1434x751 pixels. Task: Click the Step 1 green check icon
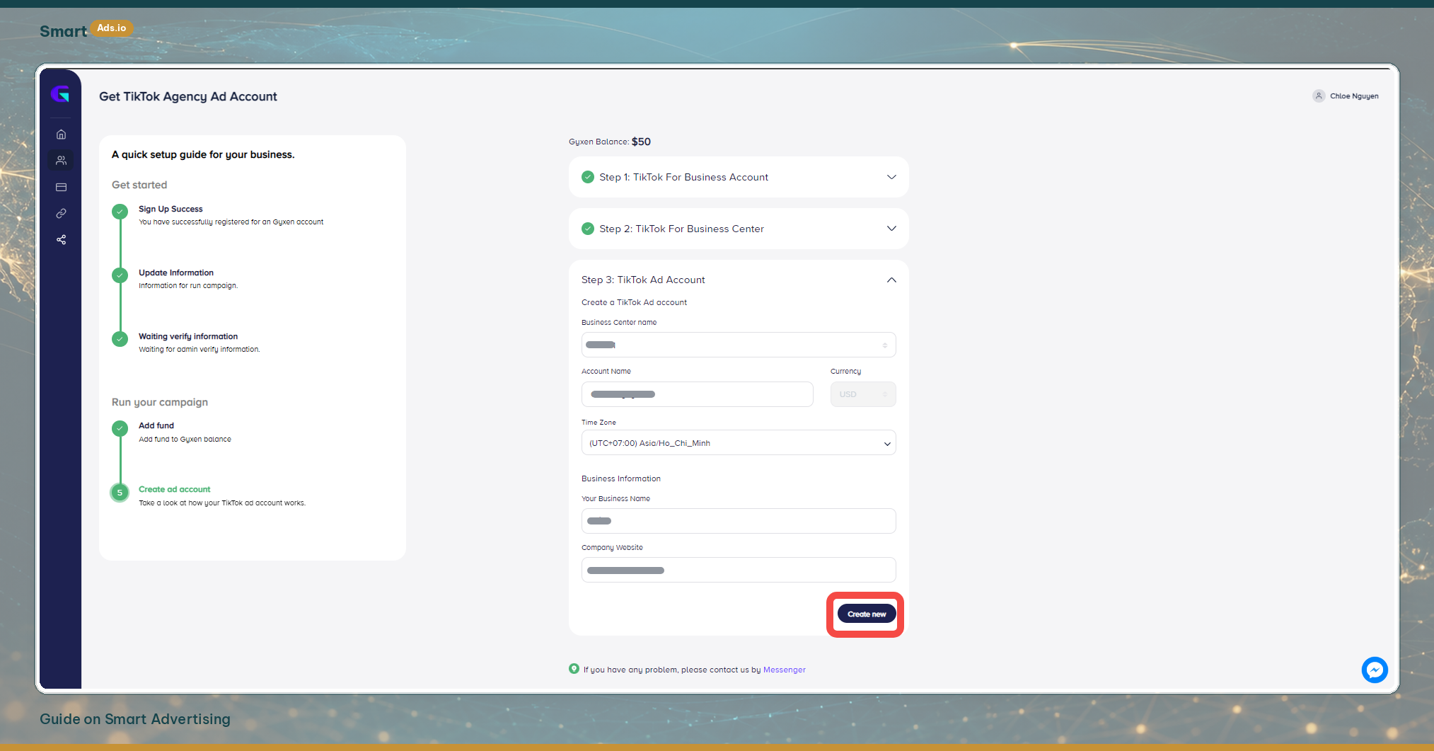pyautogui.click(x=588, y=177)
